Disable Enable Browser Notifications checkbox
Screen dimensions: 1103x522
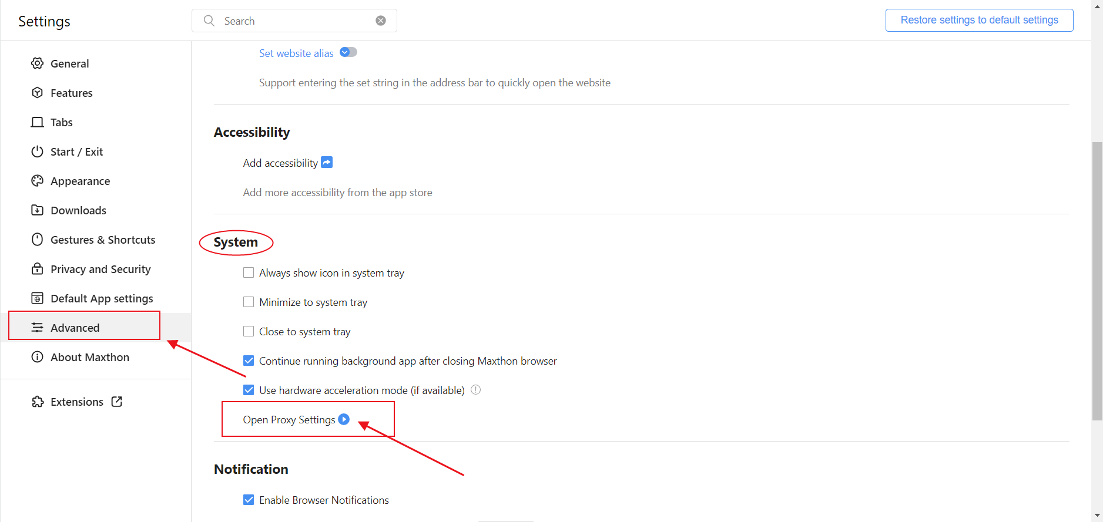point(249,500)
